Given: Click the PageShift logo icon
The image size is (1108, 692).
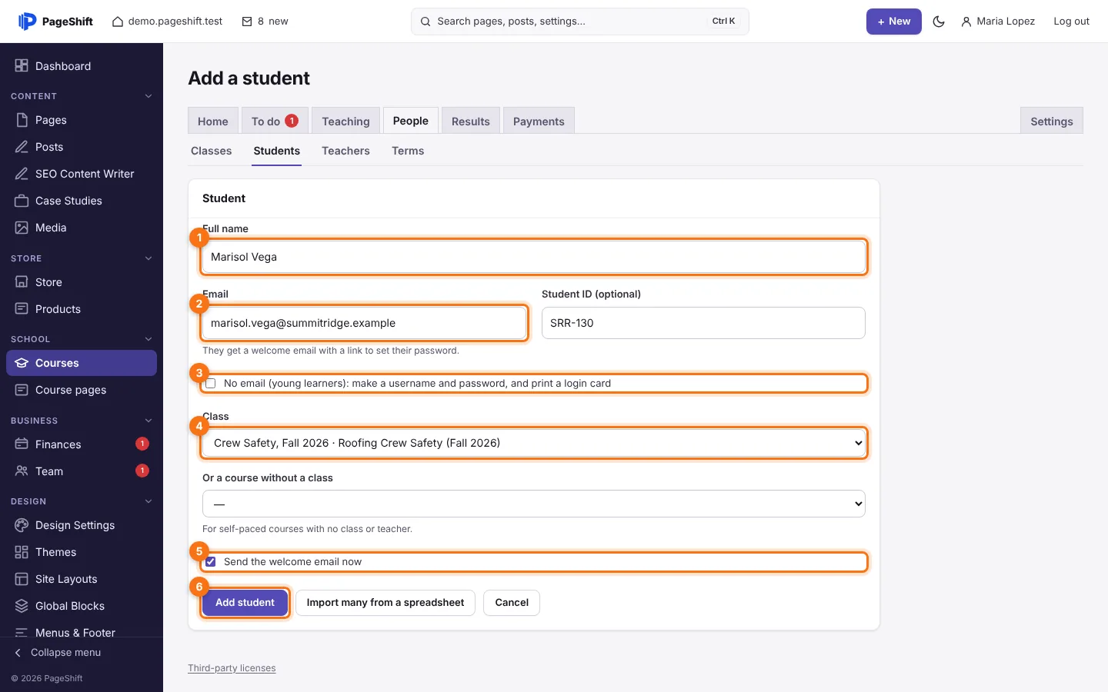Looking at the screenshot, I should click(27, 22).
